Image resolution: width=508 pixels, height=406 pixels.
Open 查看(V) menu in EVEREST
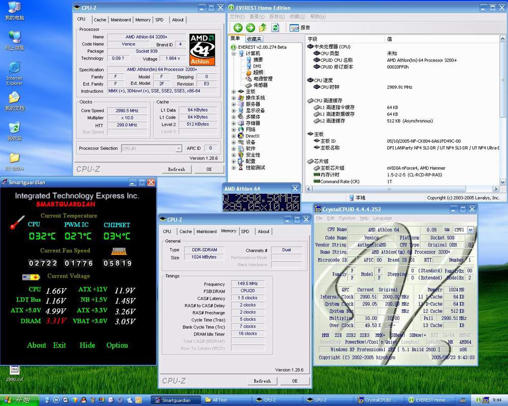[x=257, y=17]
